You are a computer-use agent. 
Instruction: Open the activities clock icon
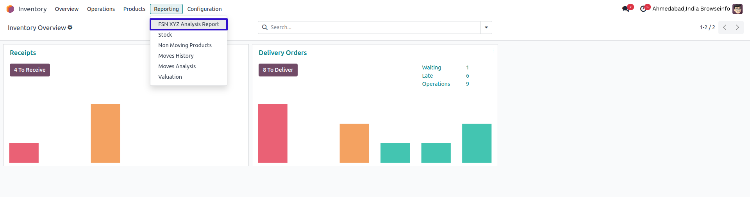point(643,9)
